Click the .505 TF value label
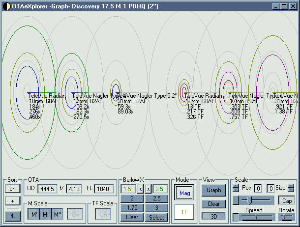 [x=239, y=112]
